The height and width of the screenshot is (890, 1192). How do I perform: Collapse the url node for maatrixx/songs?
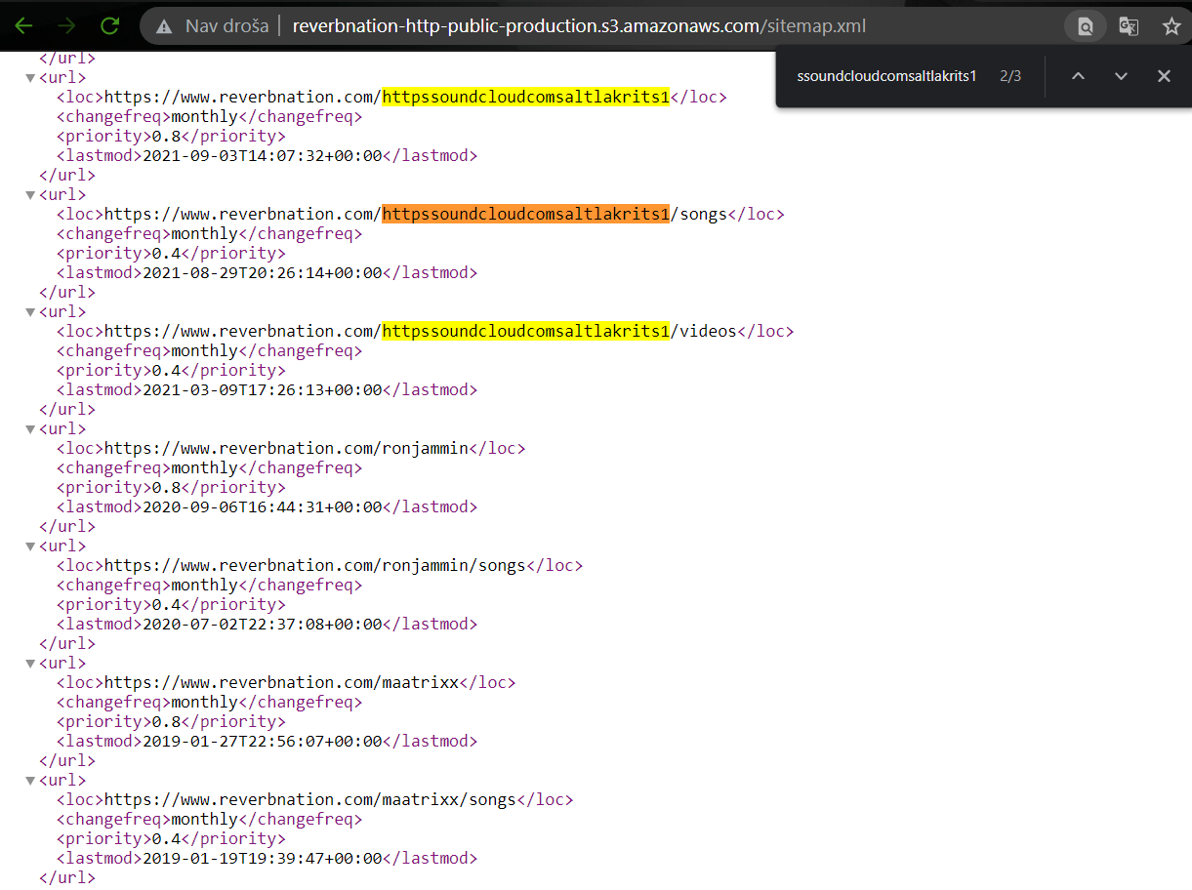[x=30, y=781]
